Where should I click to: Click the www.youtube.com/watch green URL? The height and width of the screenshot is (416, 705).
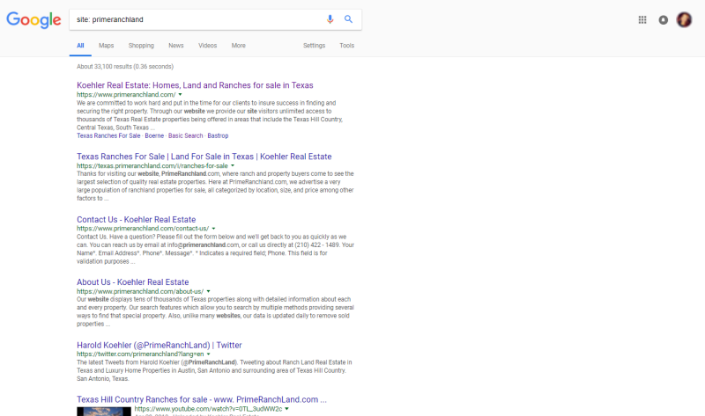click(x=208, y=409)
